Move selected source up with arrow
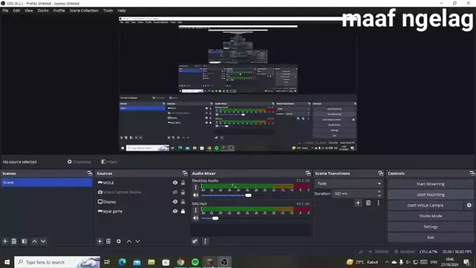The width and height of the screenshot is (476, 268). (x=129, y=242)
